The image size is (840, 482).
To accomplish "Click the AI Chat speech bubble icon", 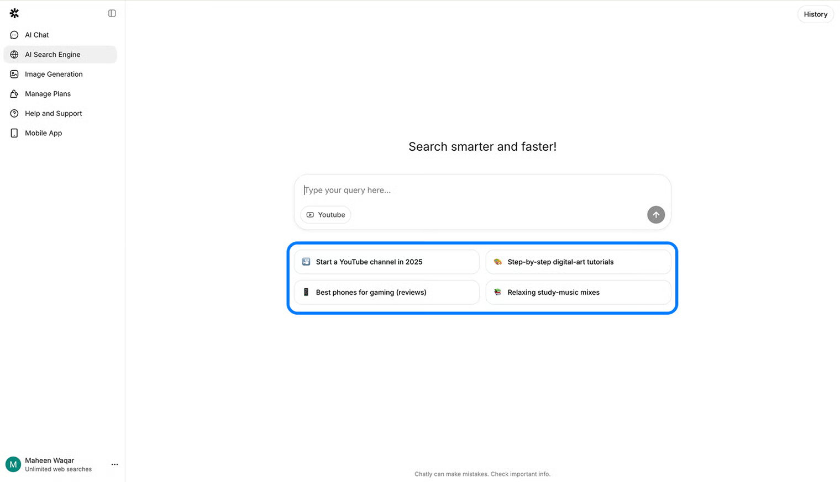I will pos(14,35).
